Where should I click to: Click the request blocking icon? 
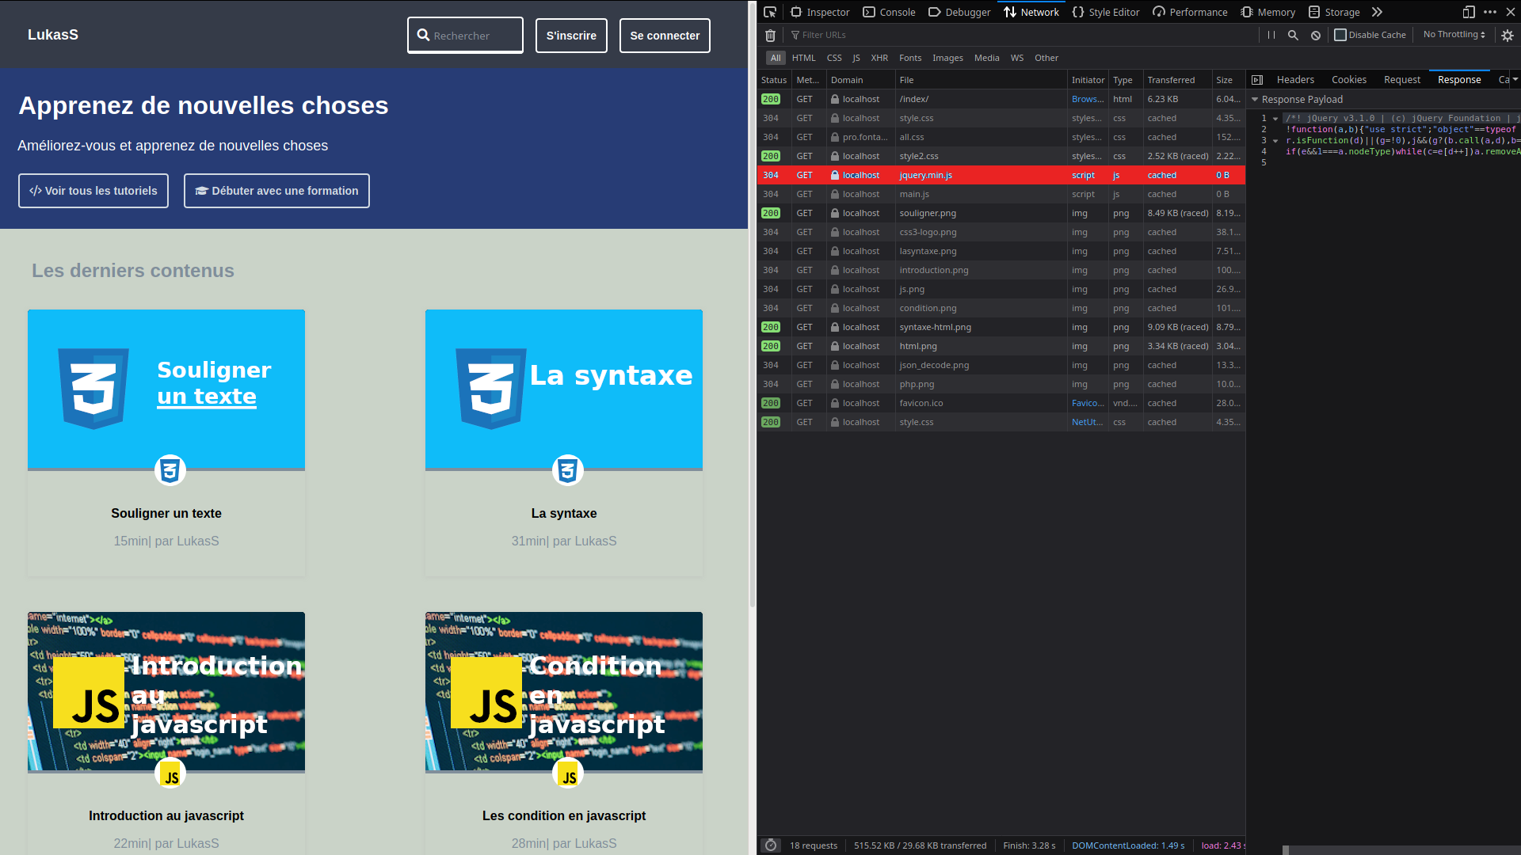(x=1316, y=35)
